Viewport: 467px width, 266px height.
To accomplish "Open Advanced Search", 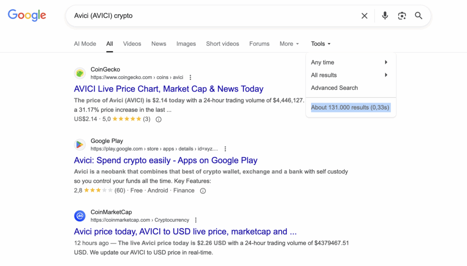I will 334,88.
